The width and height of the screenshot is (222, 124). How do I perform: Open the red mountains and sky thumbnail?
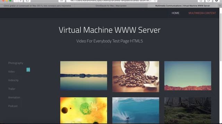tap(188, 76)
